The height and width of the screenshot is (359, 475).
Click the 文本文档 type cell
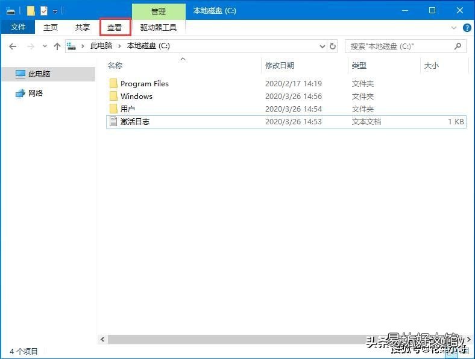[x=366, y=122]
